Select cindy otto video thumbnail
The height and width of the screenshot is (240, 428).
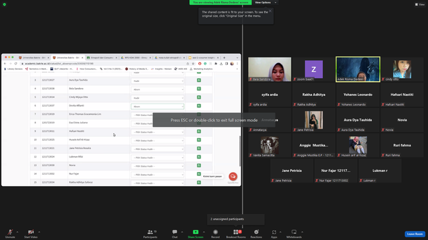point(402,69)
